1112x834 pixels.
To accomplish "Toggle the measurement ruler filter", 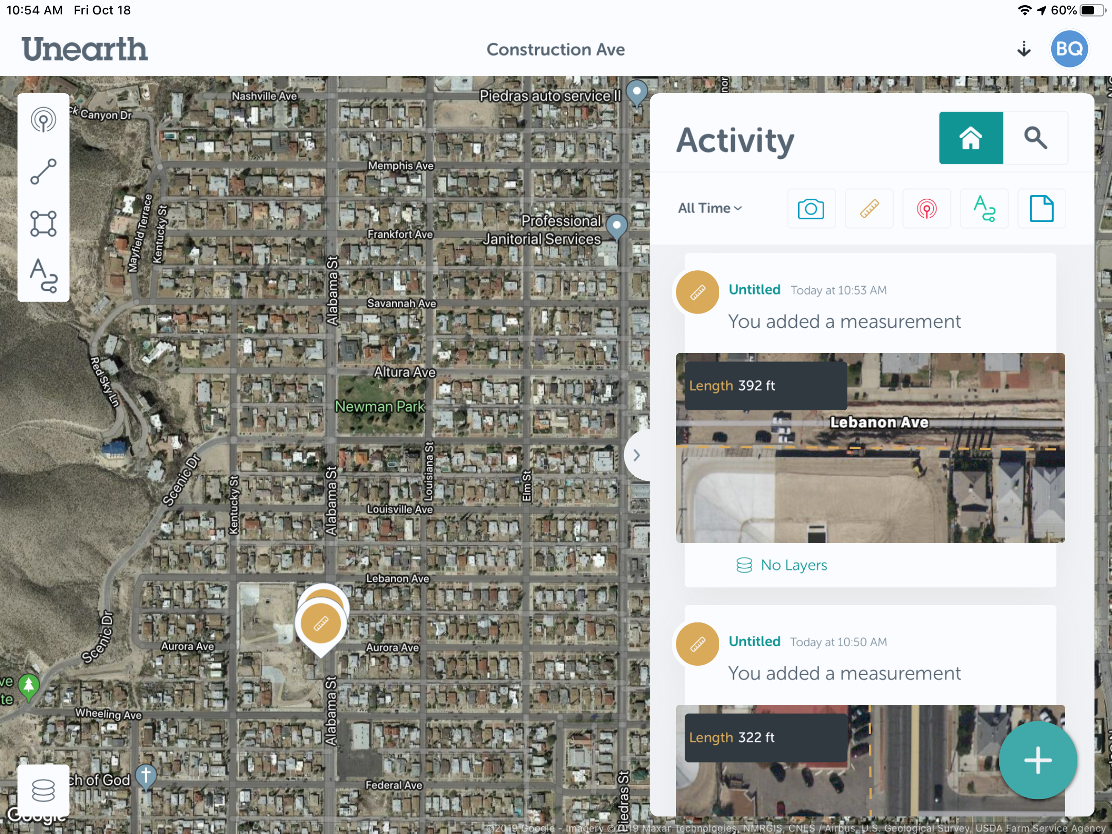I will coord(869,208).
